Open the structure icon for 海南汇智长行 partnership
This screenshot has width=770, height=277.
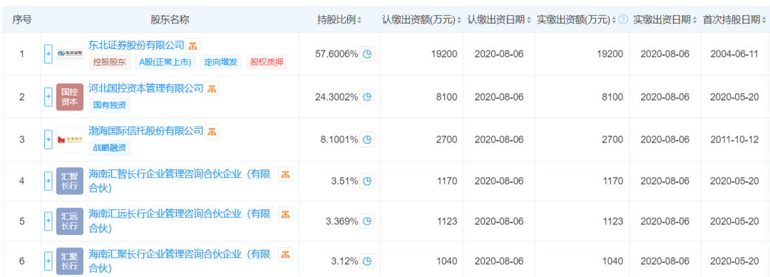coord(285,174)
